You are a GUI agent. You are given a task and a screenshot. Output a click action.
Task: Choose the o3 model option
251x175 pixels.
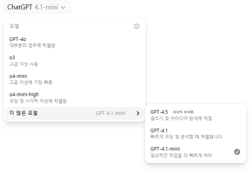(75, 61)
